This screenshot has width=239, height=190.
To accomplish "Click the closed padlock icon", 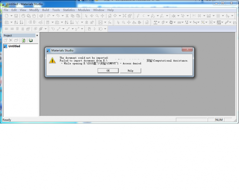I will [x=87, y=22].
